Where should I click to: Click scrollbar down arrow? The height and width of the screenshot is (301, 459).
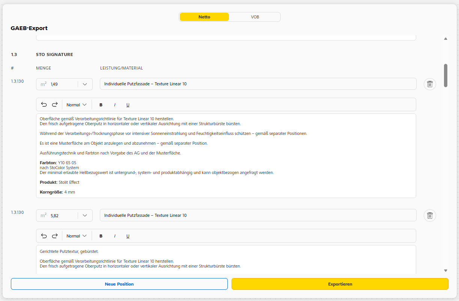point(445,270)
